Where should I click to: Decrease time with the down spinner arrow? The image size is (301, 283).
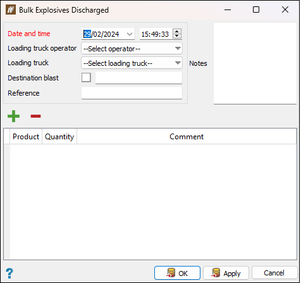tap(177, 36)
